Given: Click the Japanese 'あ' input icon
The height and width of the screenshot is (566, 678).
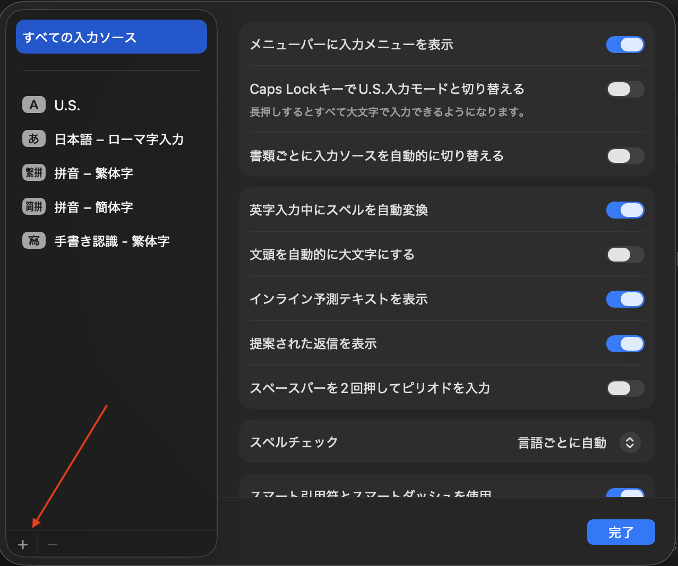Looking at the screenshot, I should click(x=34, y=139).
